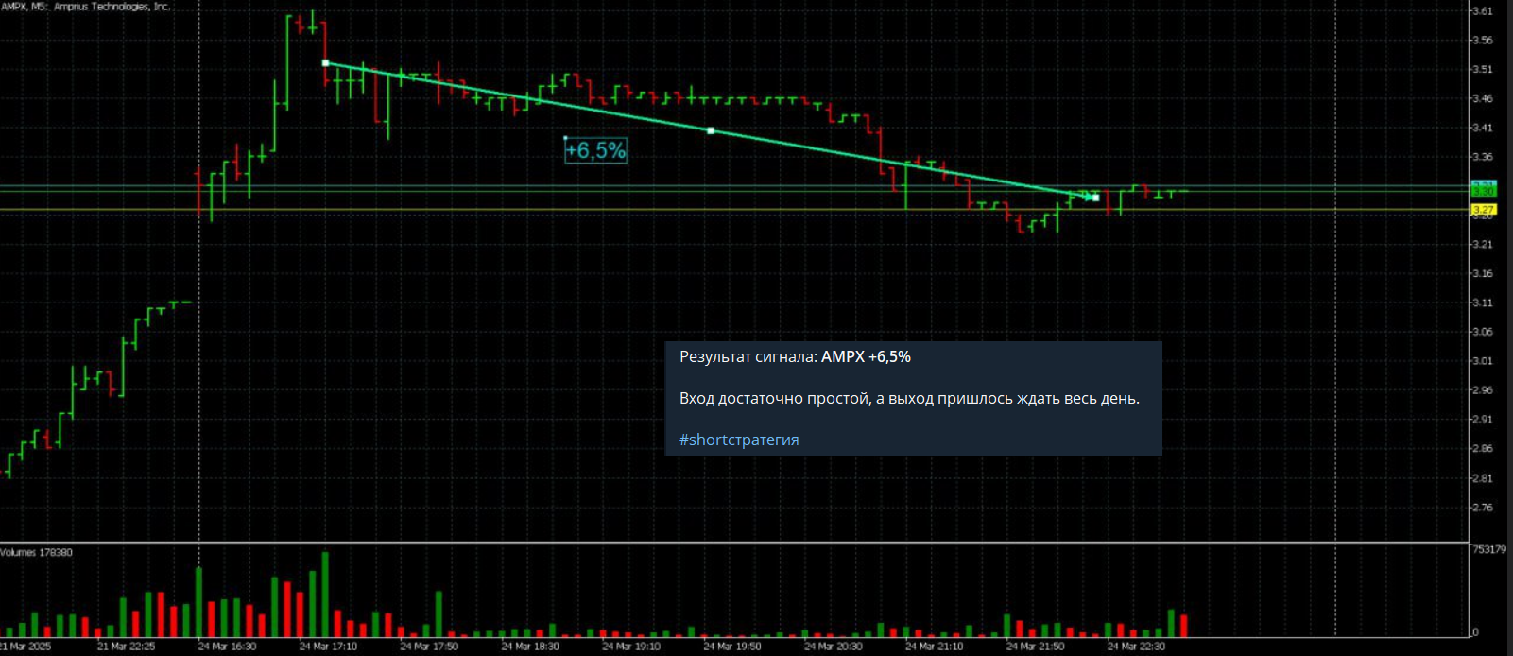Click the 3.06 price axis label

click(1482, 332)
